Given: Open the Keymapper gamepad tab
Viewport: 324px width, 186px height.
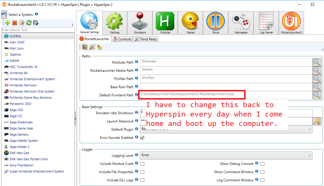Looking at the screenshot, I should point(241,23).
